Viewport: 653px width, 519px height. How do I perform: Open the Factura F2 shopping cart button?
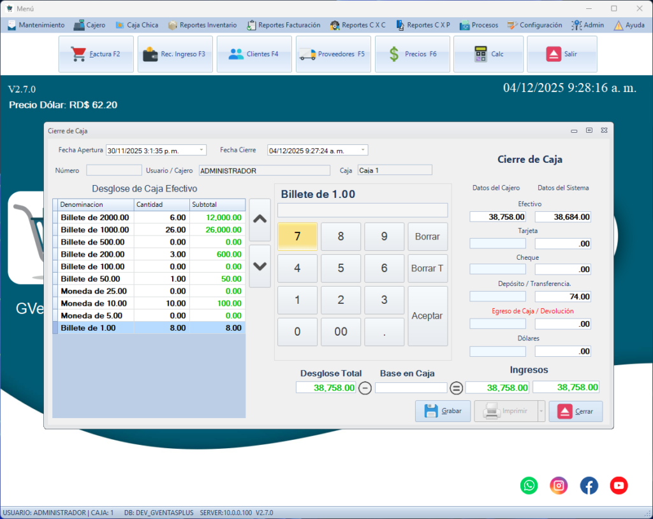point(96,54)
